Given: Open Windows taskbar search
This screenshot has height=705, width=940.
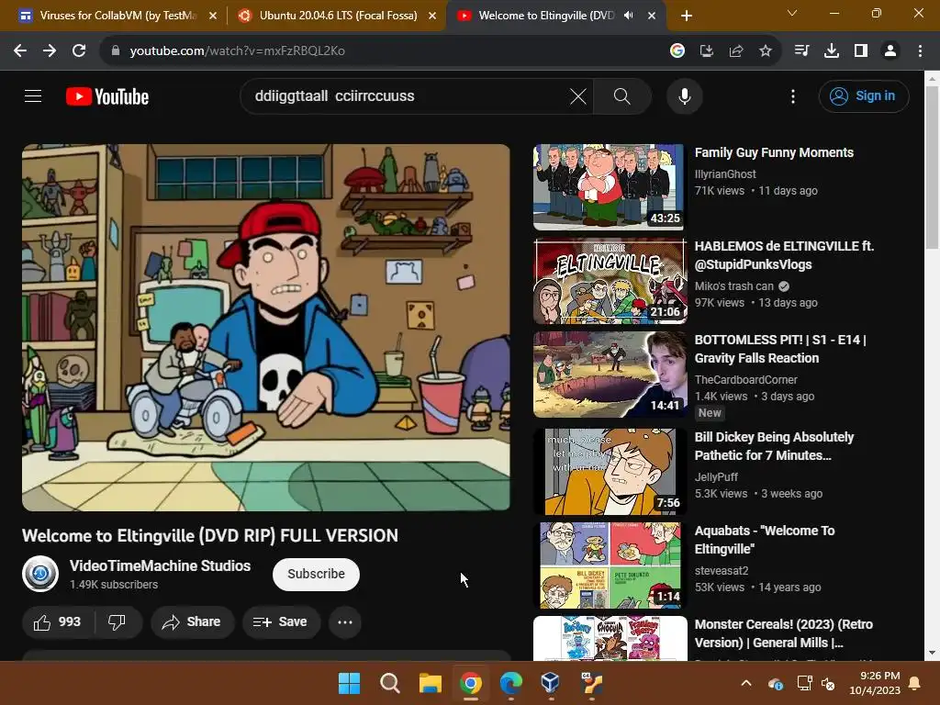Looking at the screenshot, I should [389, 683].
